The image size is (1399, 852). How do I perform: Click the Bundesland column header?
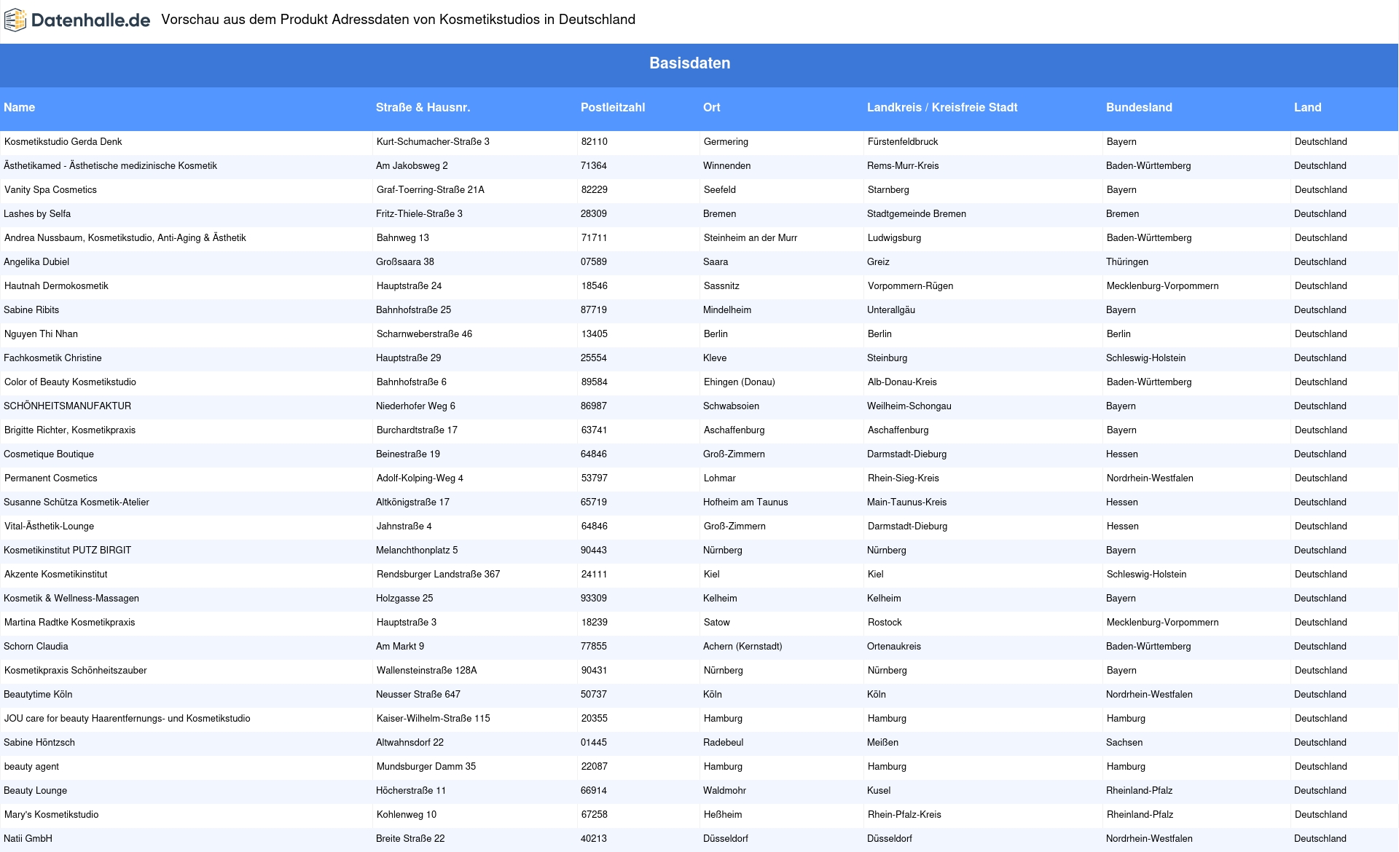(1139, 108)
